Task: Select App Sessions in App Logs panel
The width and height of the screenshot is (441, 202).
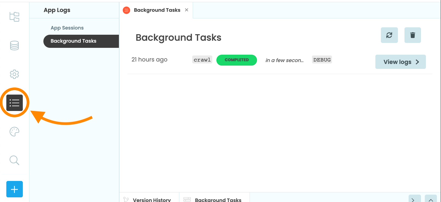Action: click(67, 28)
